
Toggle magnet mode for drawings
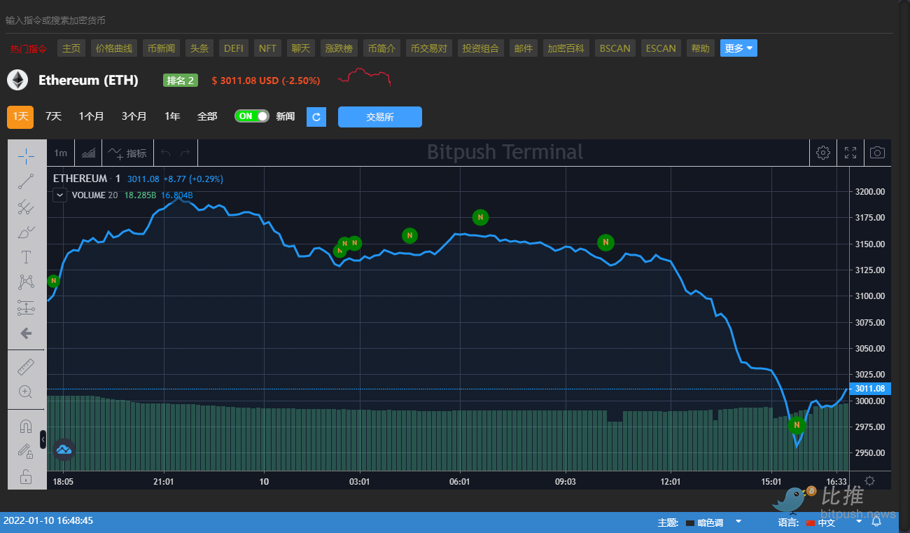[x=26, y=426]
